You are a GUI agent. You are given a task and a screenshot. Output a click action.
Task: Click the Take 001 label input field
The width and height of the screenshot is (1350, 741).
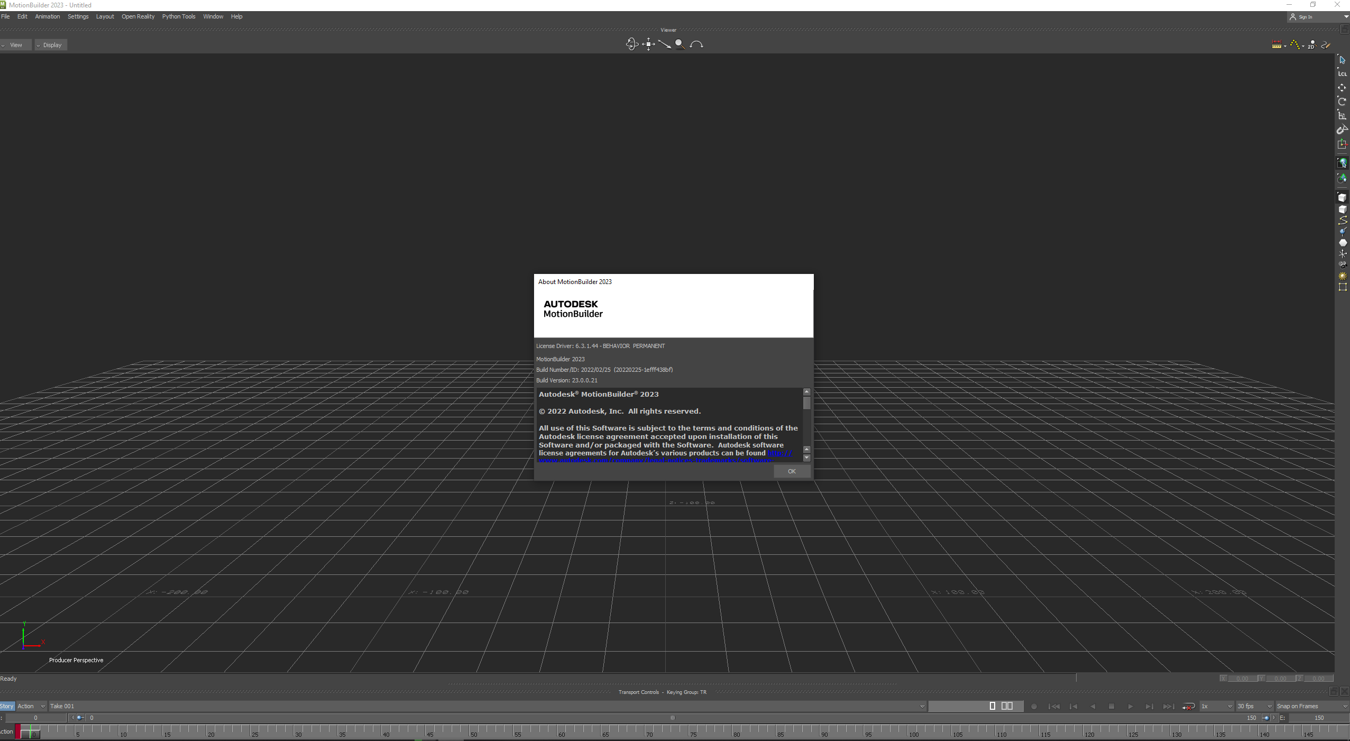click(x=62, y=706)
